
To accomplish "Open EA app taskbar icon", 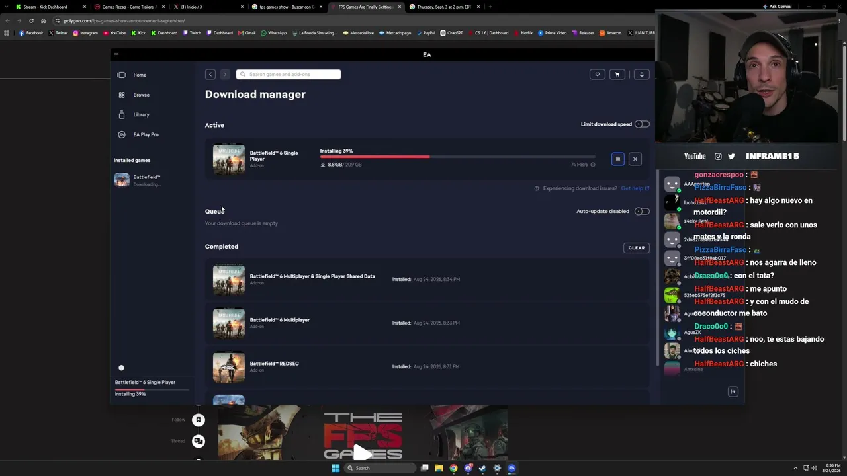I will (512, 468).
